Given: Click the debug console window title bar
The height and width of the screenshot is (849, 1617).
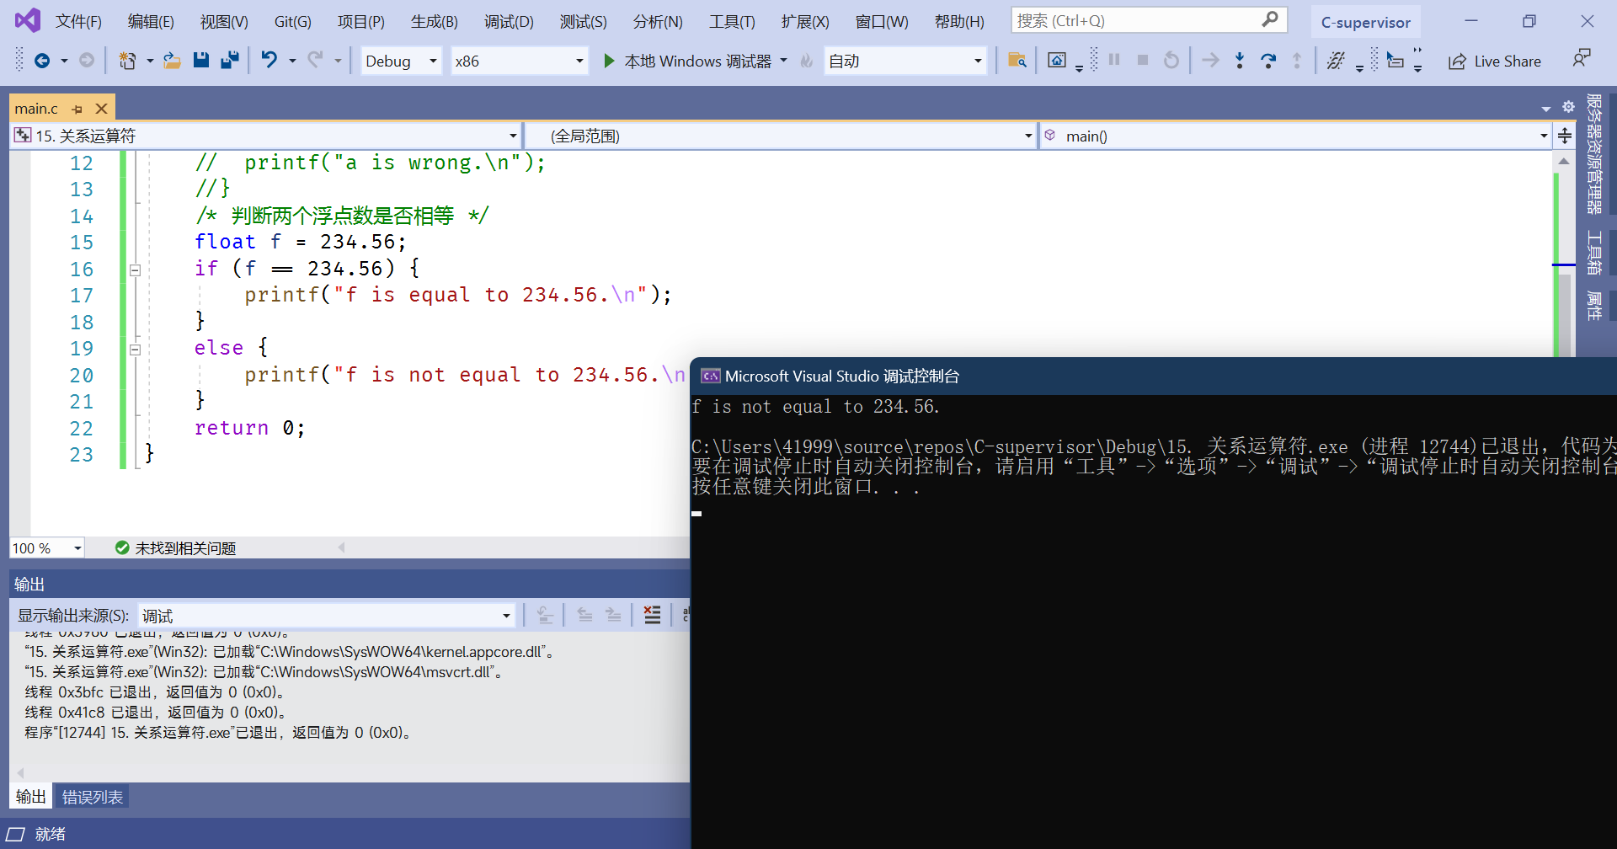Looking at the screenshot, I should click(1154, 376).
